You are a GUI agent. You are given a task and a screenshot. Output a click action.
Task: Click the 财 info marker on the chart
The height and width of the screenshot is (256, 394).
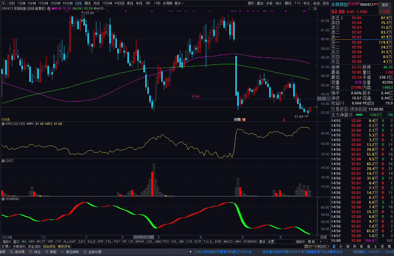click(236, 120)
